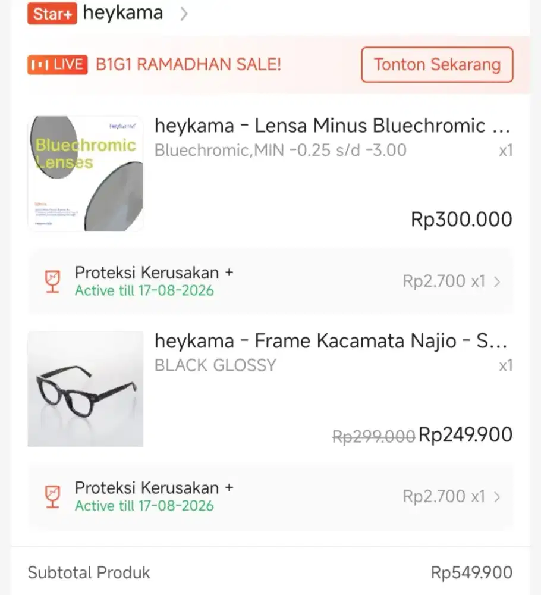Open the black glasses frame thumbnail
The image size is (541, 595).
[x=86, y=389]
